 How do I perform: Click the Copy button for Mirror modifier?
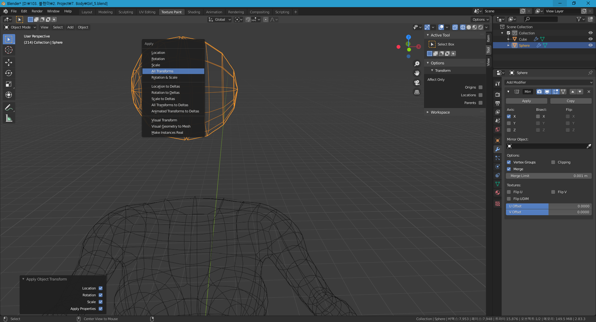571,101
